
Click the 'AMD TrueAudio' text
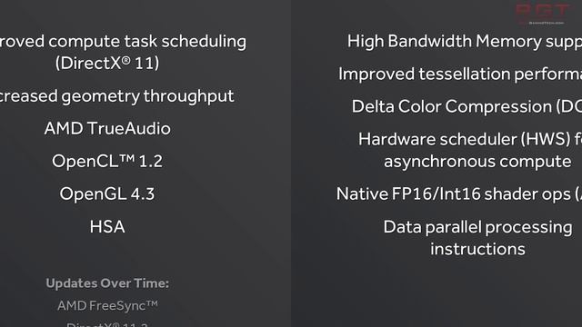(x=107, y=129)
